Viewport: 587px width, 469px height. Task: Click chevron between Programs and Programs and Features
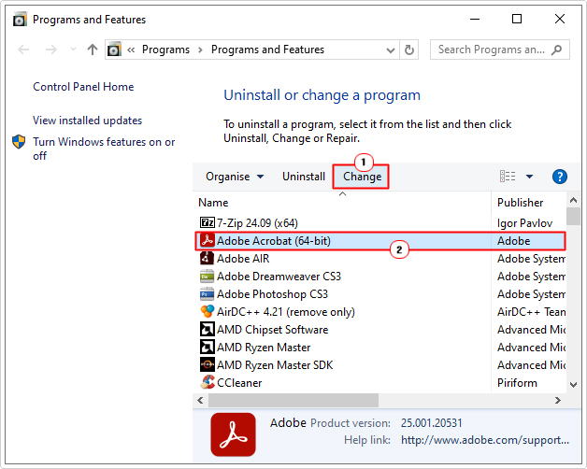click(200, 50)
